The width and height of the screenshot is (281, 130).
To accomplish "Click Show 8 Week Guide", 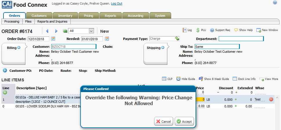I will coord(214,79).
